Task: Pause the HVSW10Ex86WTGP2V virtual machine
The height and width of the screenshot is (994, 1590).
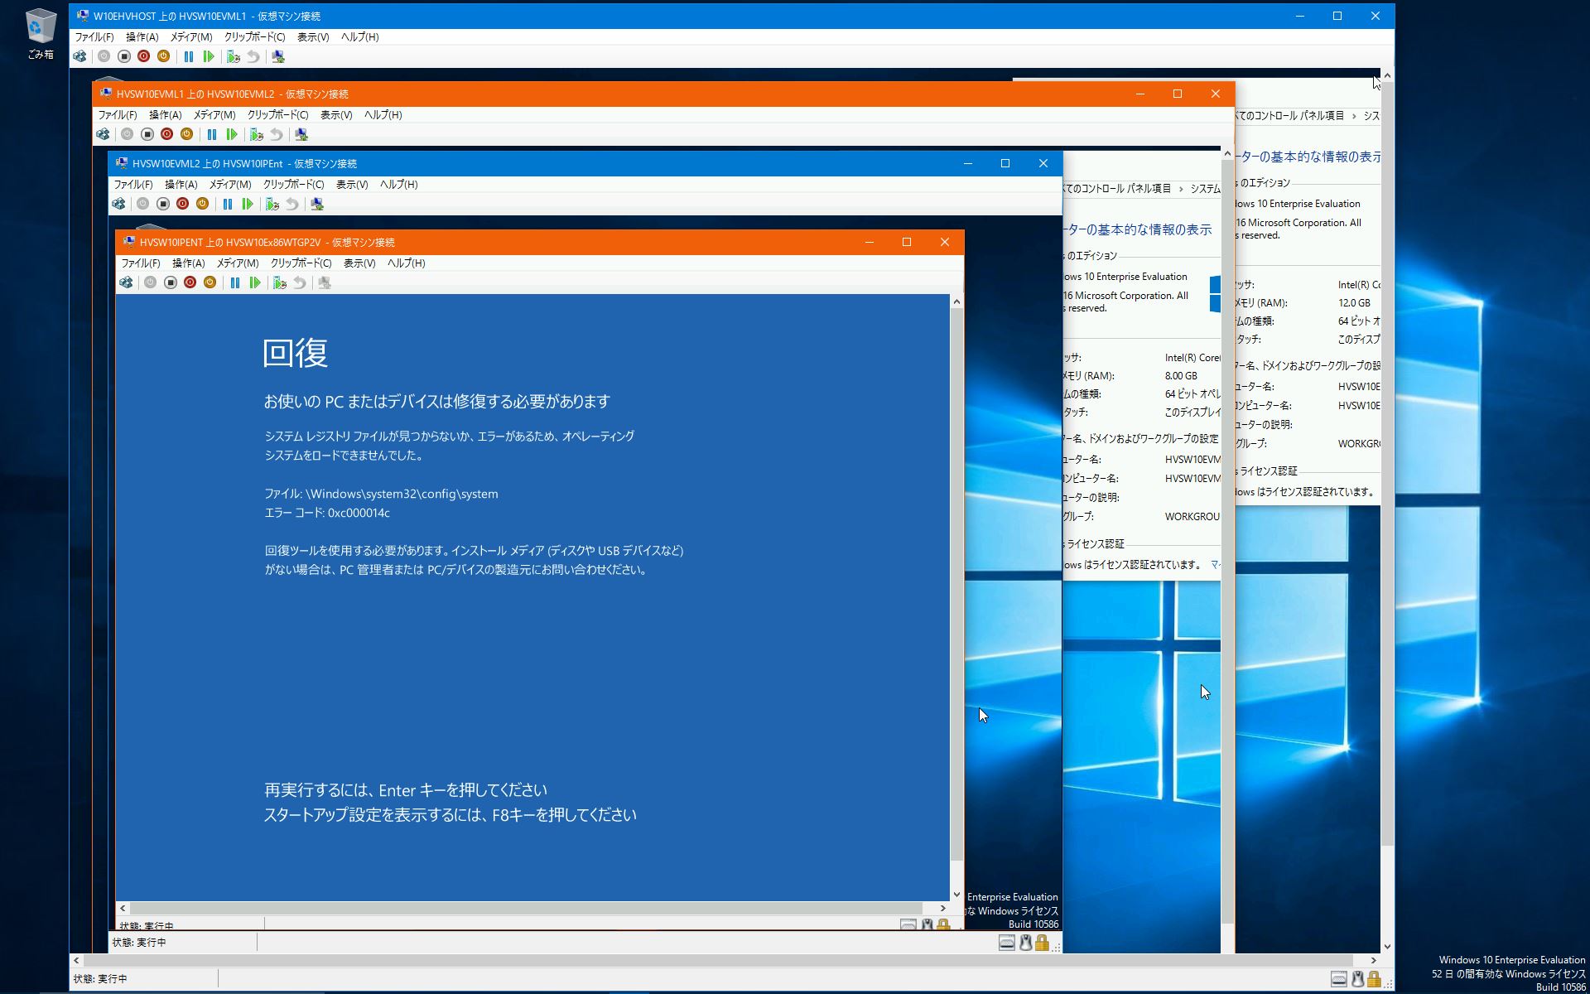Action: click(x=235, y=282)
